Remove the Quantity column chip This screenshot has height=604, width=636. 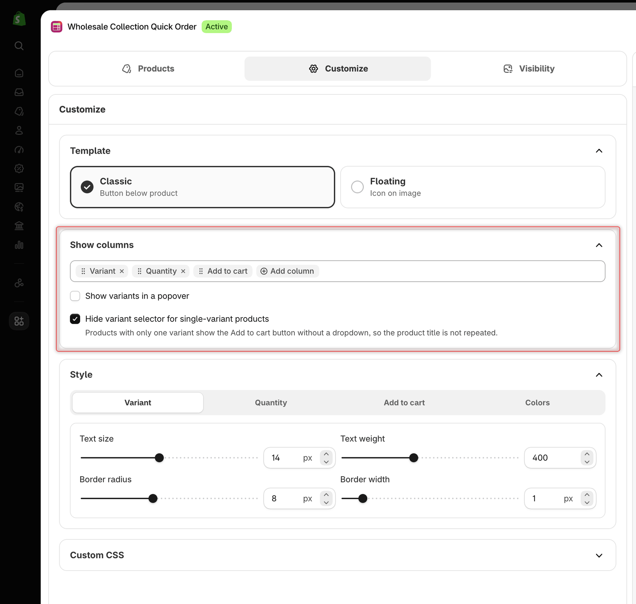point(183,271)
